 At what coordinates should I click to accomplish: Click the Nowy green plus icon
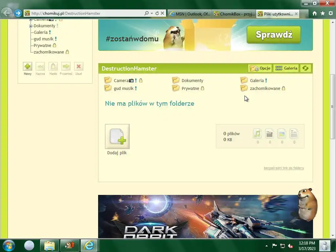(x=28, y=66)
